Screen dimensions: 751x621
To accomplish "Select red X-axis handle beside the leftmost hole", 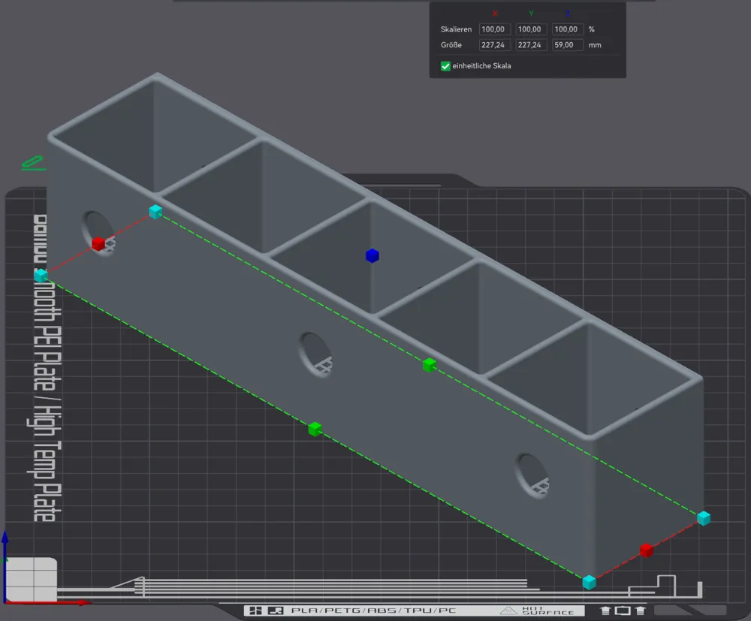I will pyautogui.click(x=98, y=244).
